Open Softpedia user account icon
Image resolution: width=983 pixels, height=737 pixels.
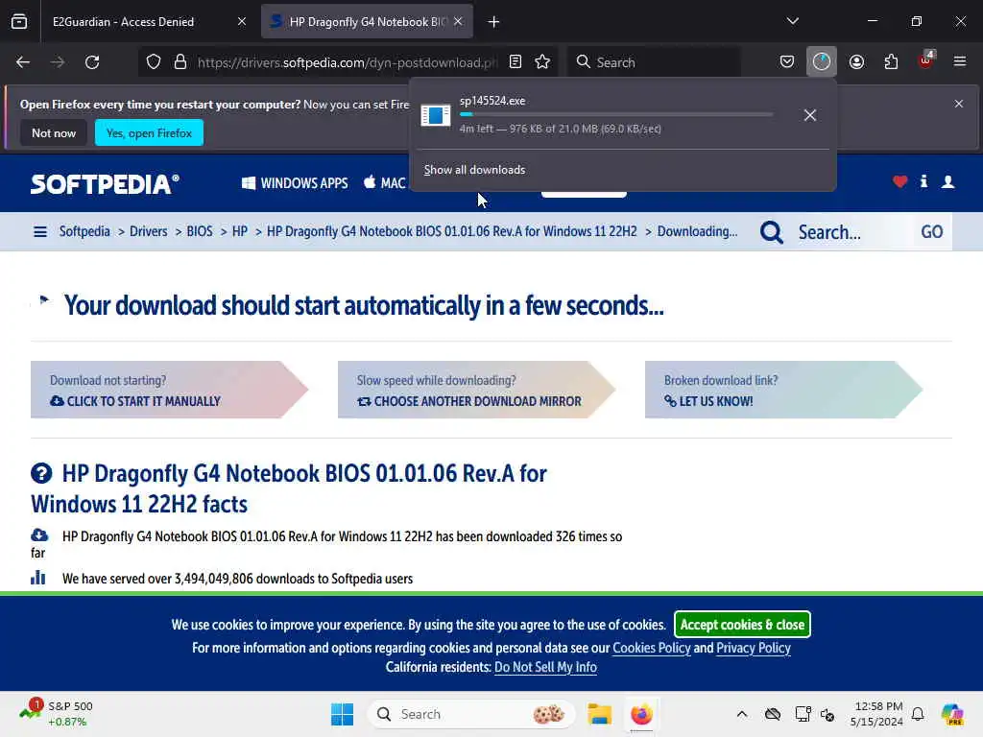pyautogui.click(x=947, y=181)
